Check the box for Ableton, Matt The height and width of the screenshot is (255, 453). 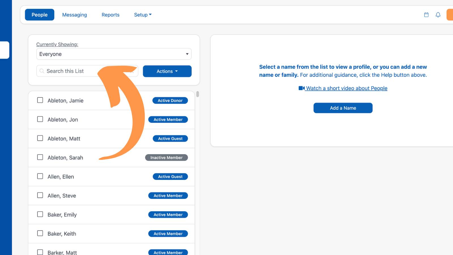(x=40, y=138)
